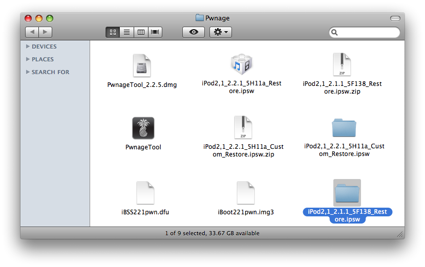Select the iBSS221pwn.dfu file icon
Image resolution: width=425 pixels, height=267 pixels.
[145, 193]
